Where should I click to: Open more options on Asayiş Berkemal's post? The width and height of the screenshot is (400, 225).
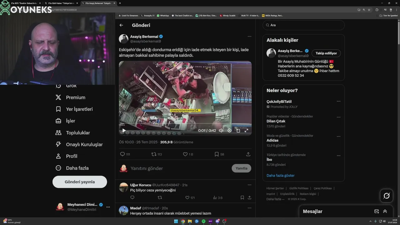(249, 37)
